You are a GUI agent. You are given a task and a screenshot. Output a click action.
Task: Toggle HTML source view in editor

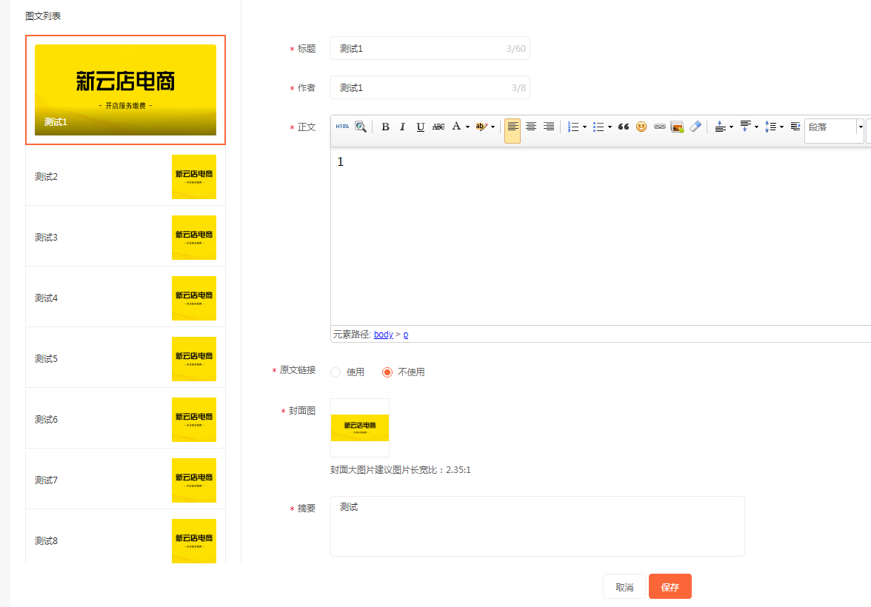[x=342, y=127]
